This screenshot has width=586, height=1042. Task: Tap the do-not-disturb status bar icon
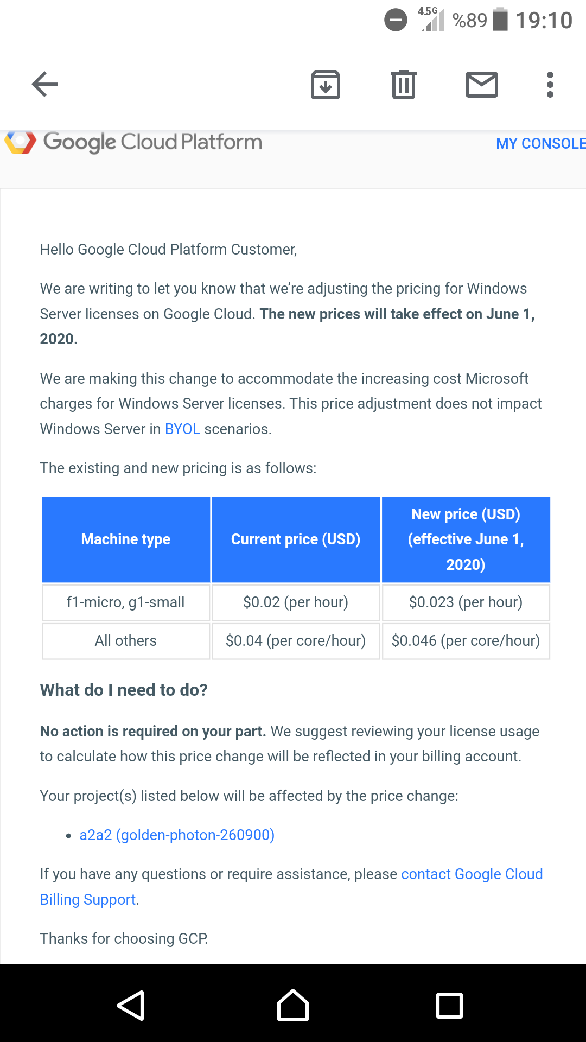tap(396, 21)
